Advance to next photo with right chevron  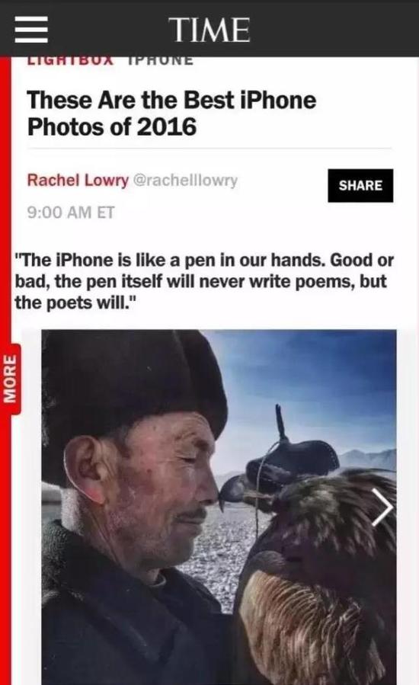coord(382,507)
